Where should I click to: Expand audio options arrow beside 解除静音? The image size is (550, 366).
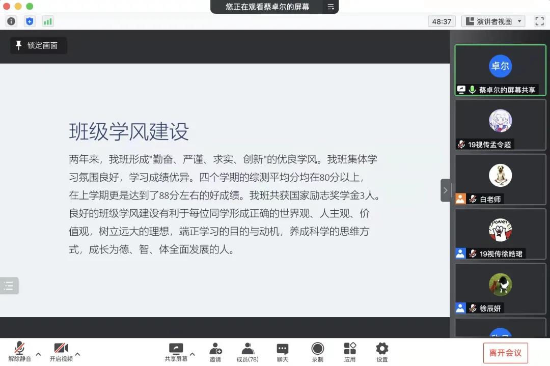click(x=38, y=354)
